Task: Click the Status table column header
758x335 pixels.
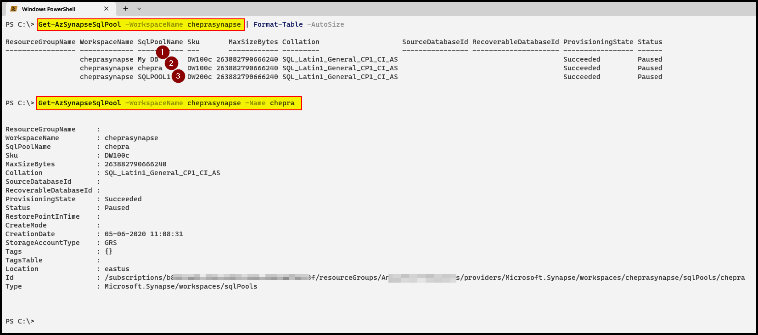Action: click(x=650, y=42)
